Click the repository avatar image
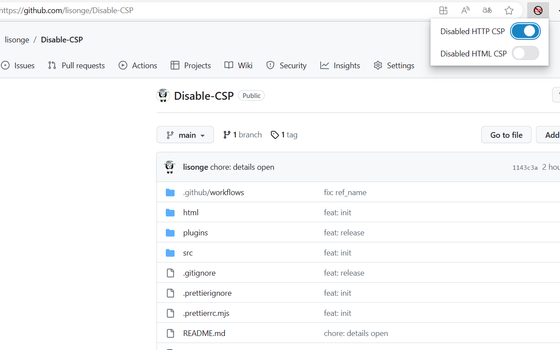The width and height of the screenshot is (560, 350). [x=163, y=95]
